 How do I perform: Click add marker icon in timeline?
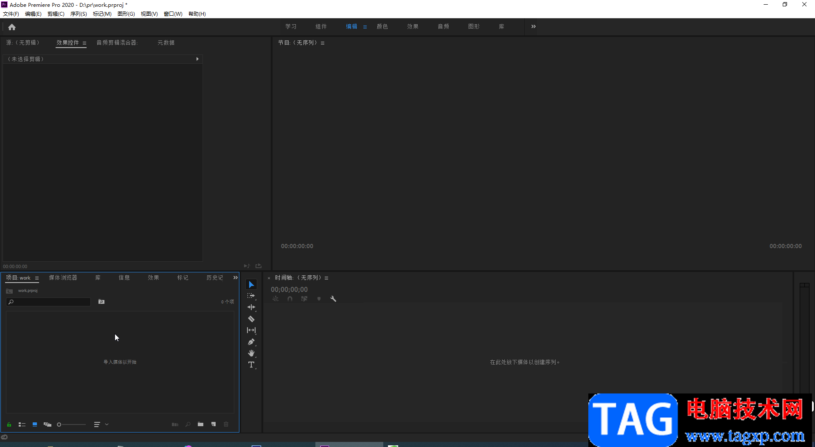coord(319,299)
